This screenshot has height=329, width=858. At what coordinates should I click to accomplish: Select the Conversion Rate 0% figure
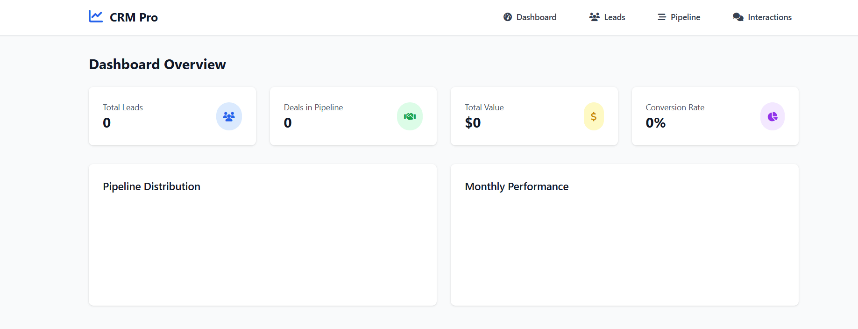(x=655, y=123)
